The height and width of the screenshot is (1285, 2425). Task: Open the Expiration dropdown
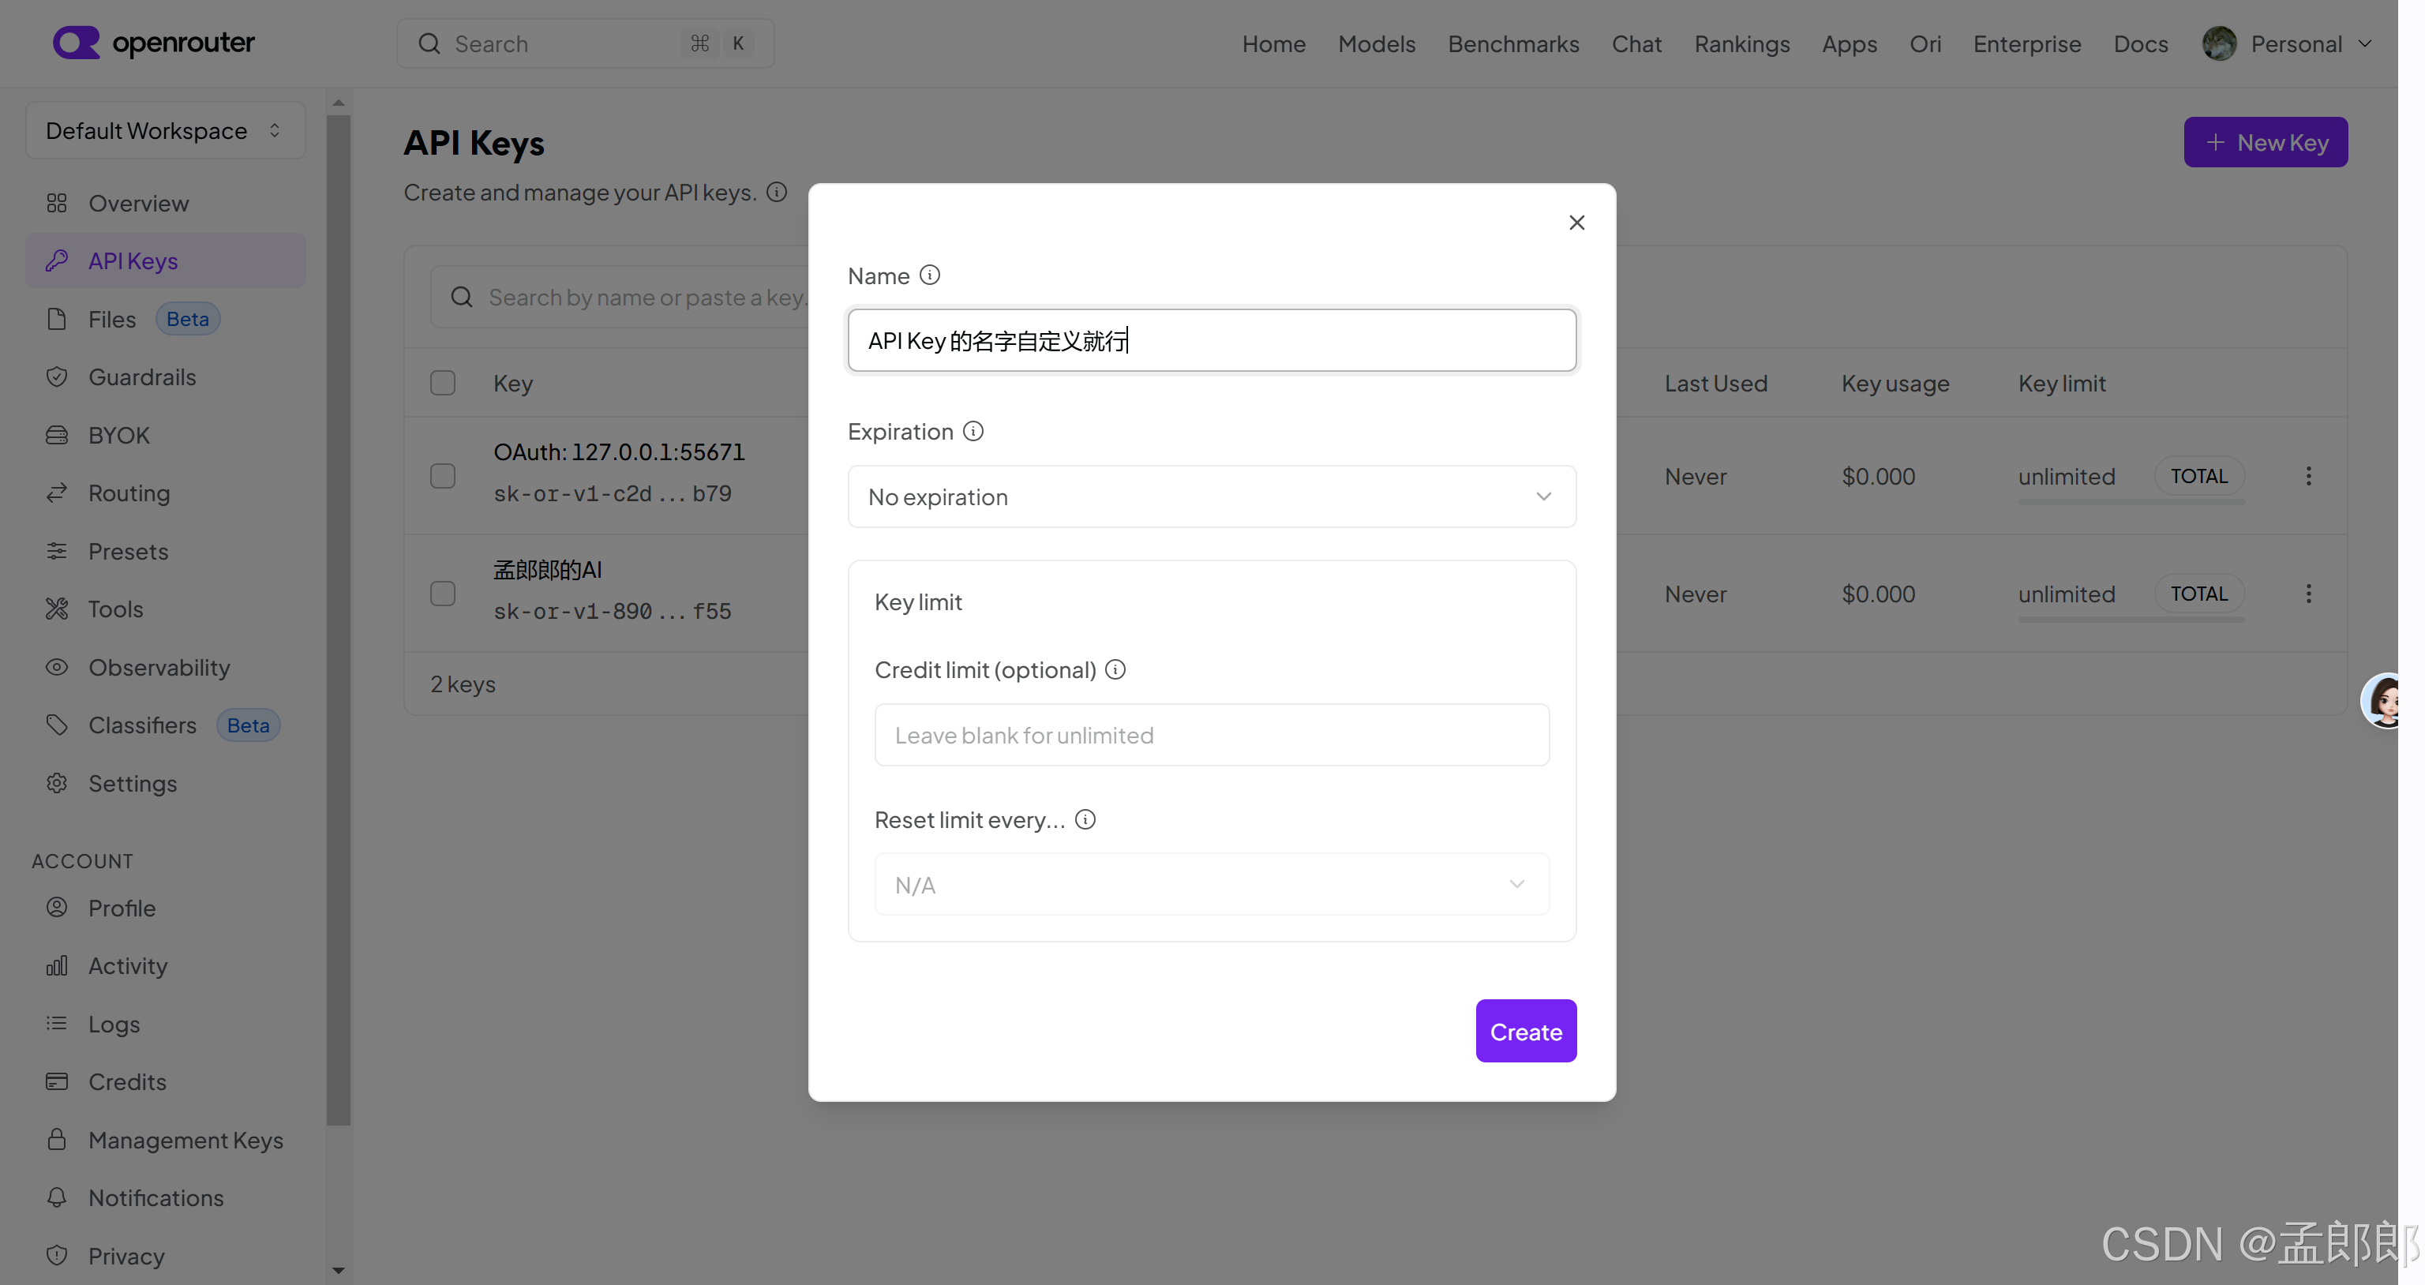1212,496
